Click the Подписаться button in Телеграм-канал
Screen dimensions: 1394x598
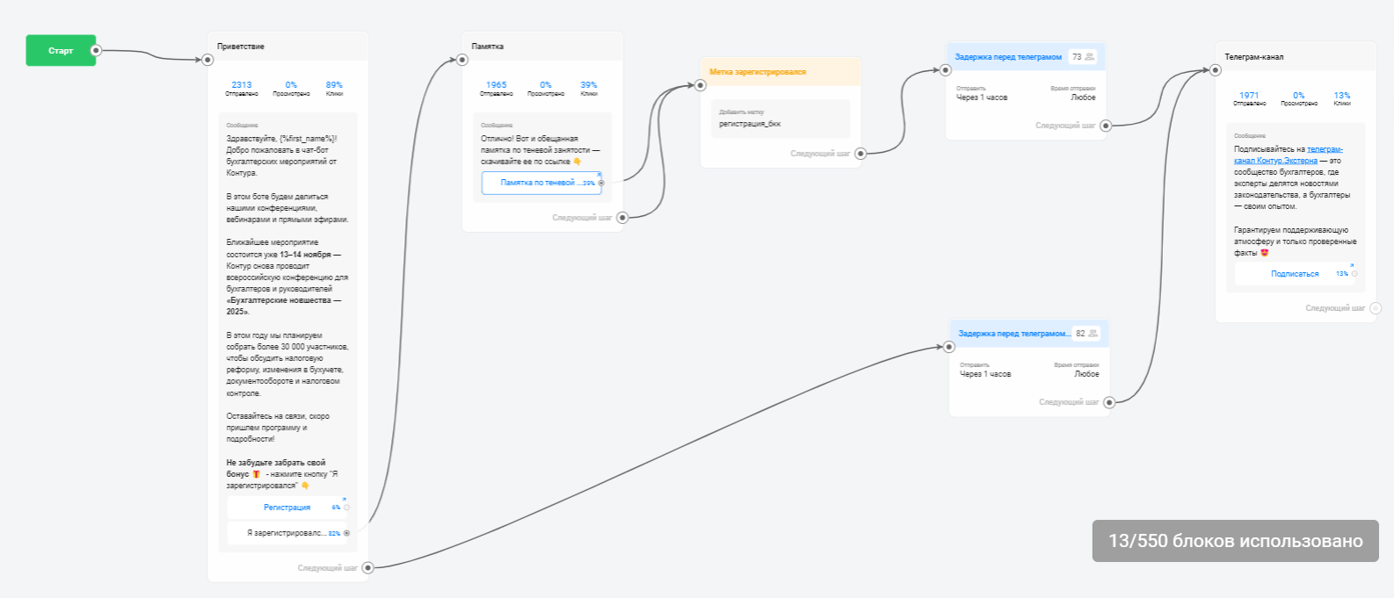(x=1296, y=274)
